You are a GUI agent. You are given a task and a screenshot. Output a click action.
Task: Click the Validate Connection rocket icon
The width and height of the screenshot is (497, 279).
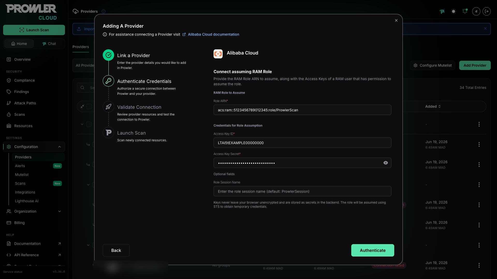[108, 107]
